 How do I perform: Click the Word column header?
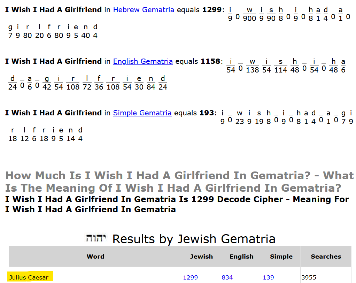pyautogui.click(x=95, y=257)
